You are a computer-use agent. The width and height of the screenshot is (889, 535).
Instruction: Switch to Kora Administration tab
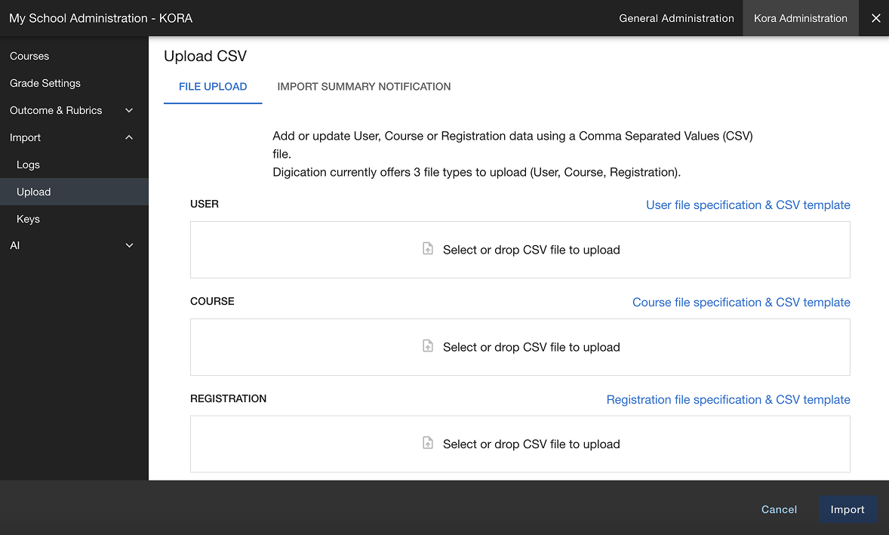pyautogui.click(x=801, y=18)
